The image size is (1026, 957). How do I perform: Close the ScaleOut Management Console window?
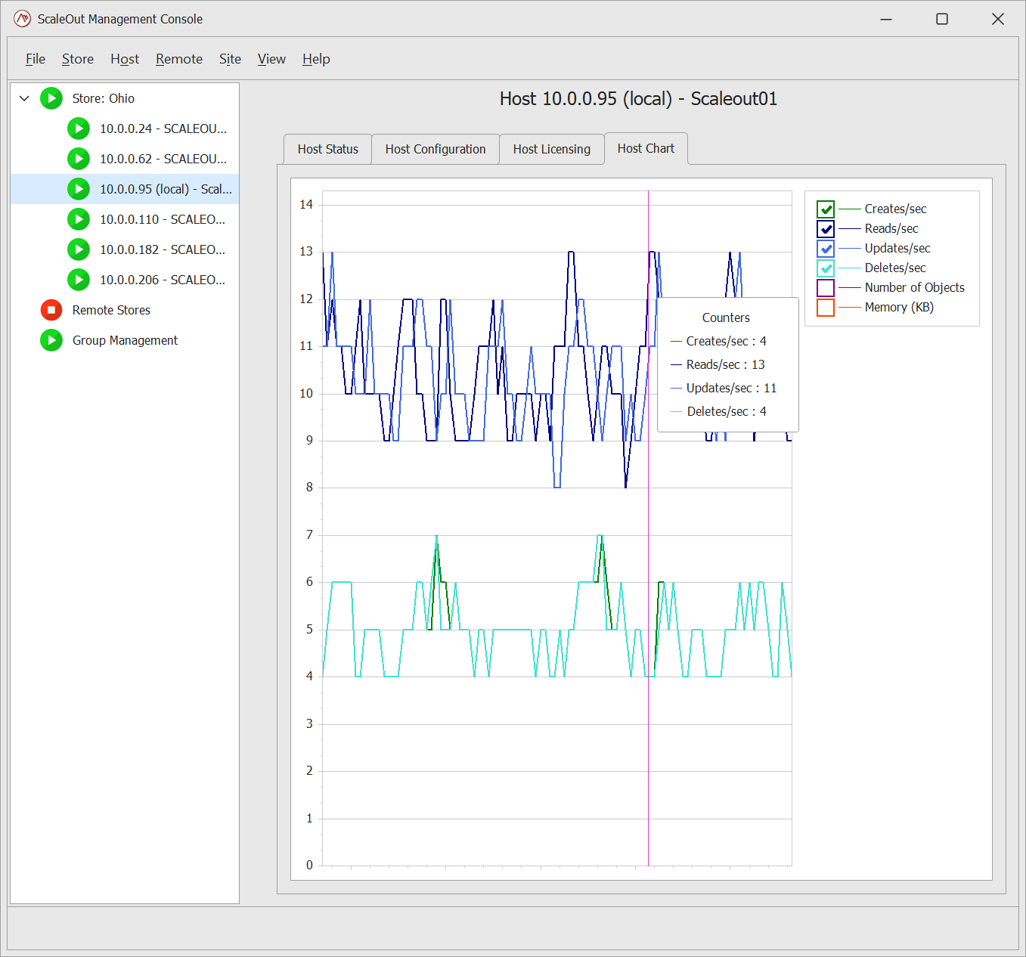998,19
